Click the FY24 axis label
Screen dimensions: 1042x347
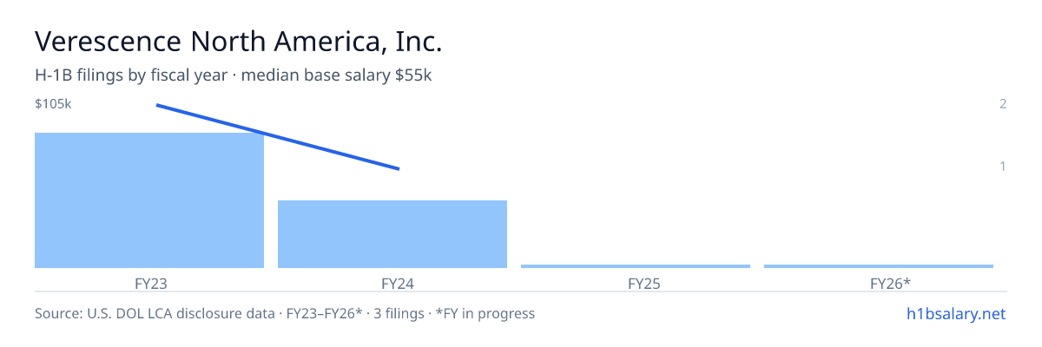(x=392, y=283)
